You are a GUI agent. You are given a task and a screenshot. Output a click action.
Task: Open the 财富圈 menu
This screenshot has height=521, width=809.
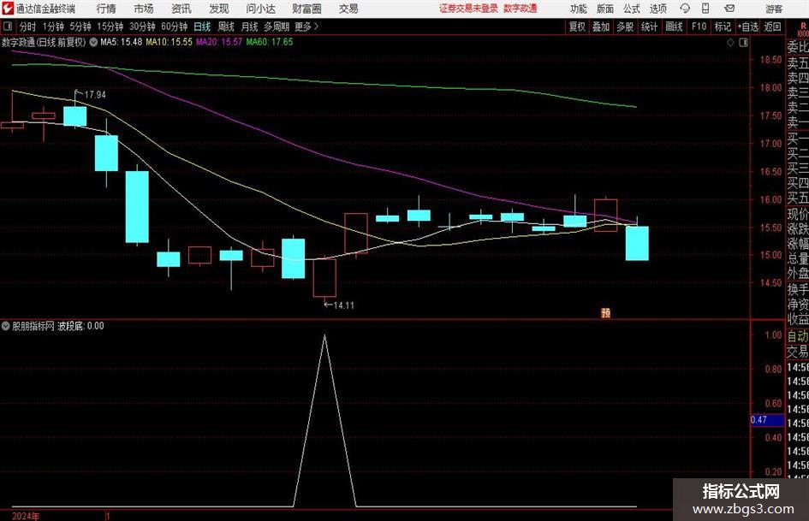point(306,9)
